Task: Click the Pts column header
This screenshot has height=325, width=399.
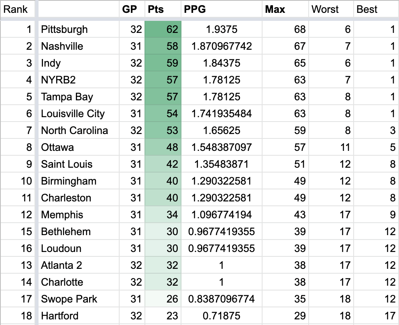Action: (156, 9)
